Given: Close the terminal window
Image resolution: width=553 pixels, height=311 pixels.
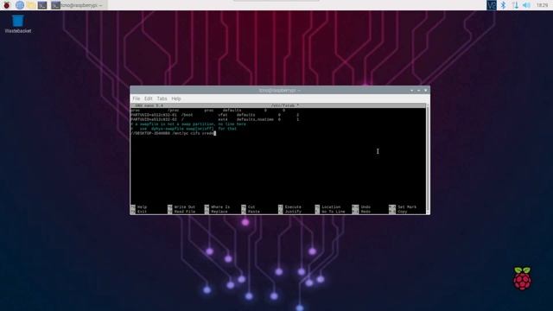Looking at the screenshot, I should pos(426,90).
